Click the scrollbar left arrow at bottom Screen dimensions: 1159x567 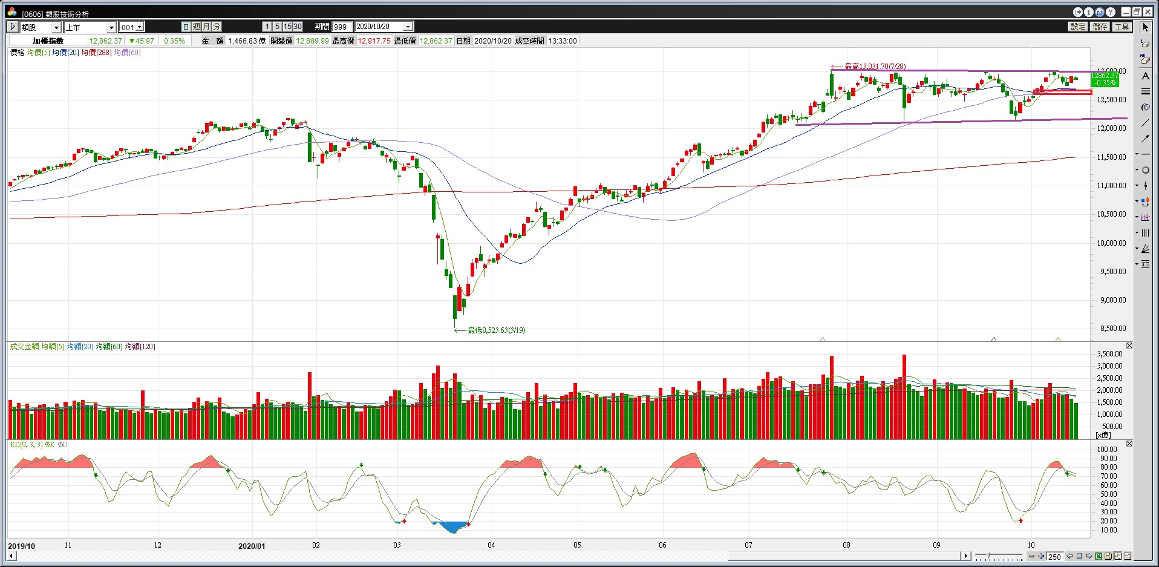tap(11, 556)
